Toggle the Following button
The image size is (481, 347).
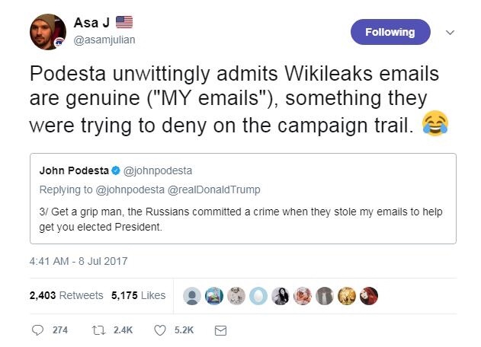390,32
